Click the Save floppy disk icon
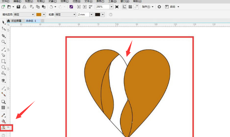The image size is (230, 137). coord(19,7)
